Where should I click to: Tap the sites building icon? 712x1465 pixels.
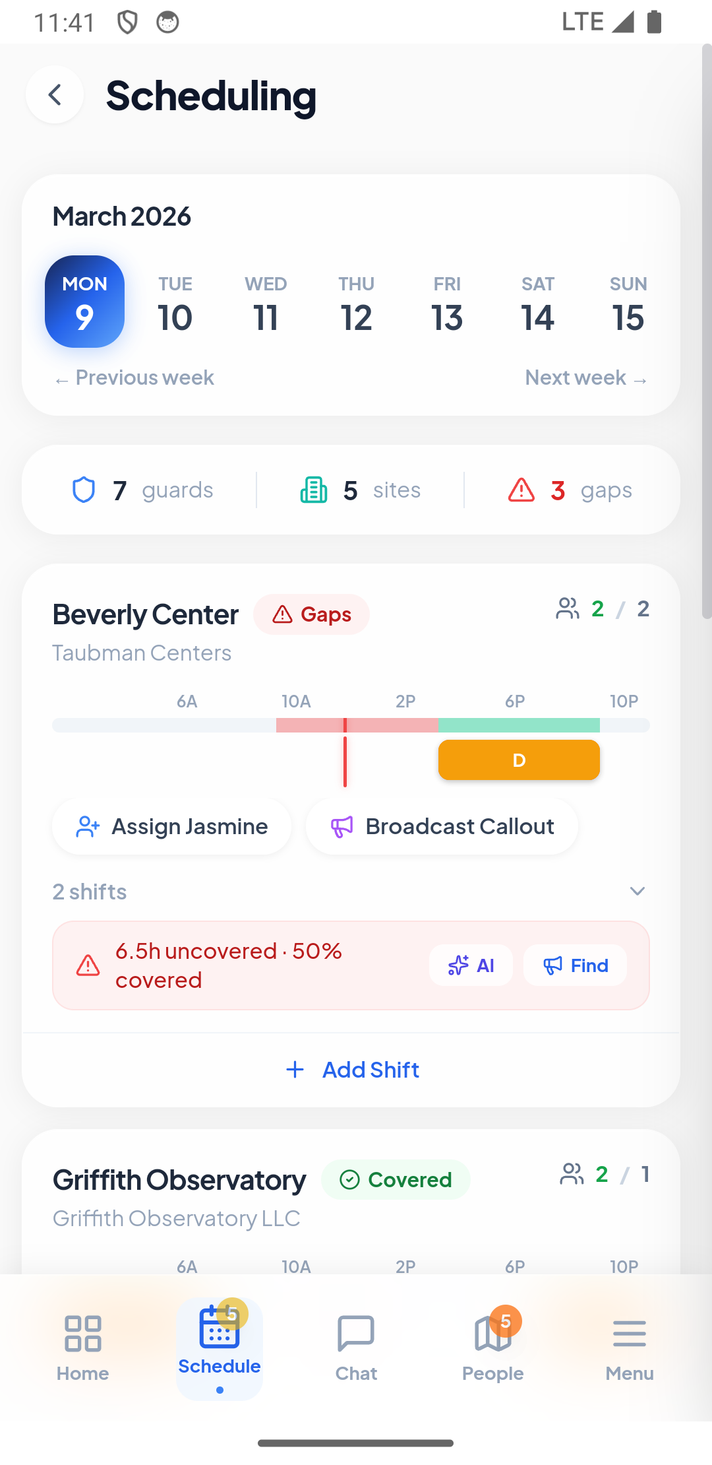click(x=314, y=490)
